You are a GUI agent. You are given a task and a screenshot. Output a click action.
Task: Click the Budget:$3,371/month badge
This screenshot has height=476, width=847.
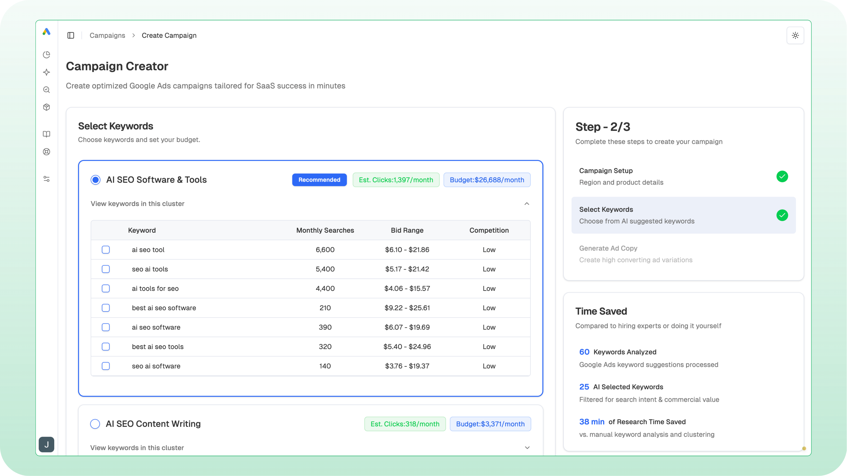490,424
